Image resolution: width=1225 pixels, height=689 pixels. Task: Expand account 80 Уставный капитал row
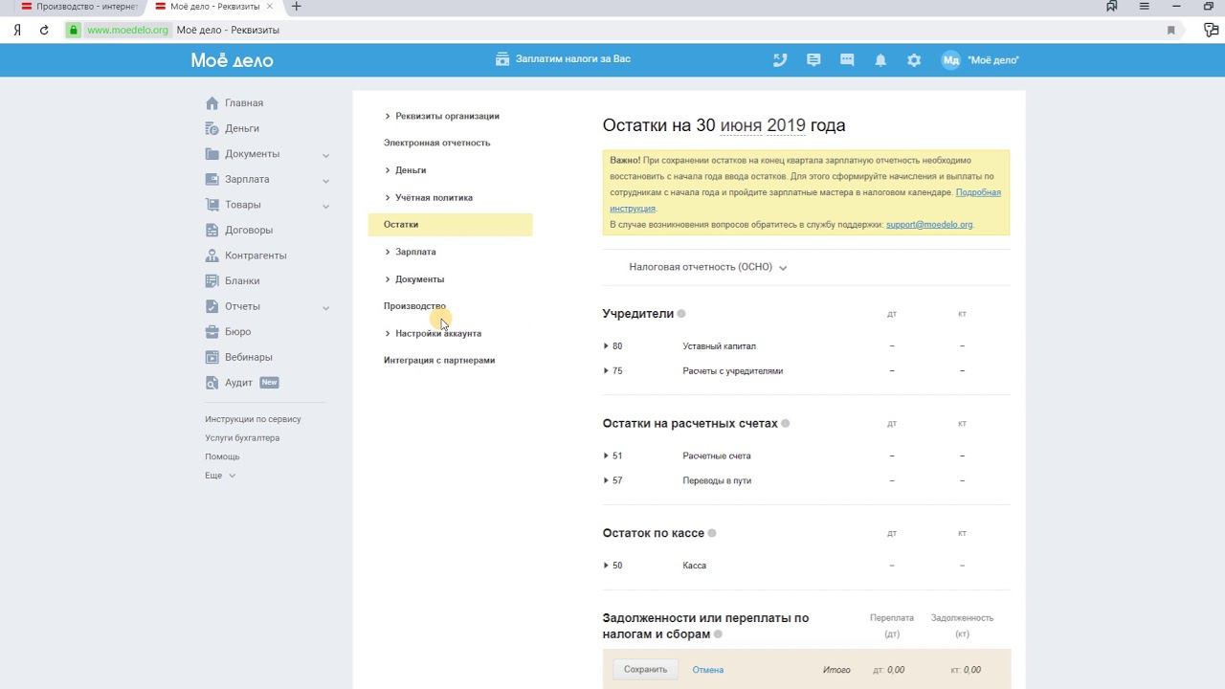[607, 346]
